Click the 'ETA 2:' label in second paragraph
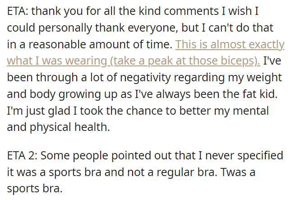The height and width of the screenshot is (200, 291). [22, 155]
